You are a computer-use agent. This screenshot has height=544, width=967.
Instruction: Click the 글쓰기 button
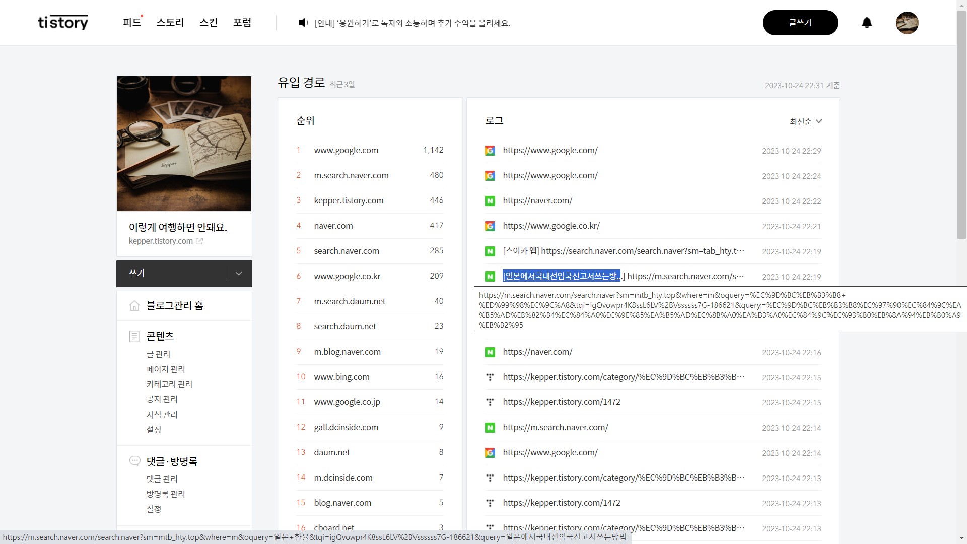click(x=800, y=23)
